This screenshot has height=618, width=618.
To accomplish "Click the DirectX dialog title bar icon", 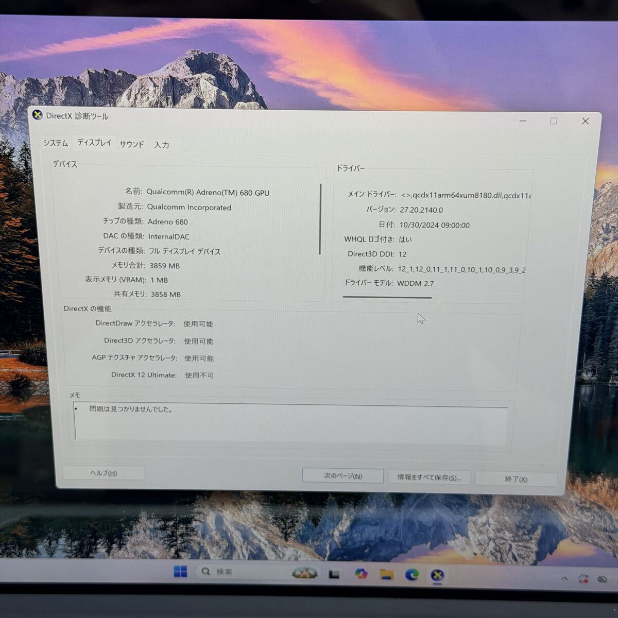I will 37,115.
